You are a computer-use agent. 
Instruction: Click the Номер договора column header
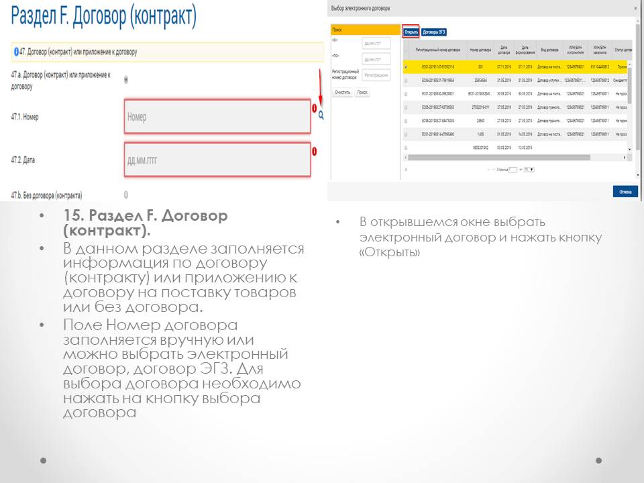tap(480, 49)
